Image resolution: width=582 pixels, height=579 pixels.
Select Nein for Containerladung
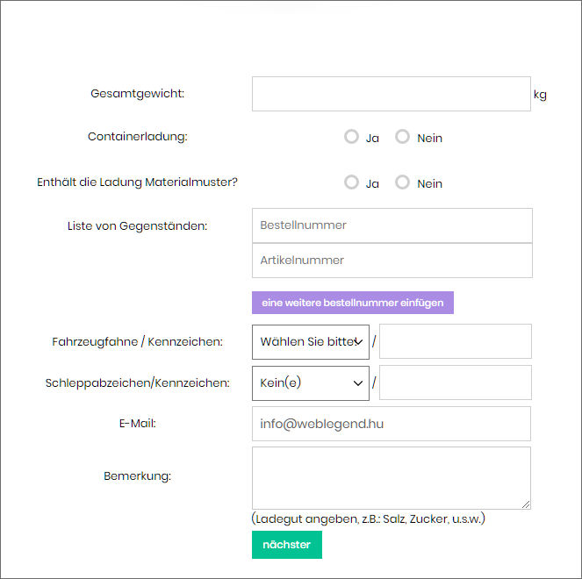(x=403, y=137)
